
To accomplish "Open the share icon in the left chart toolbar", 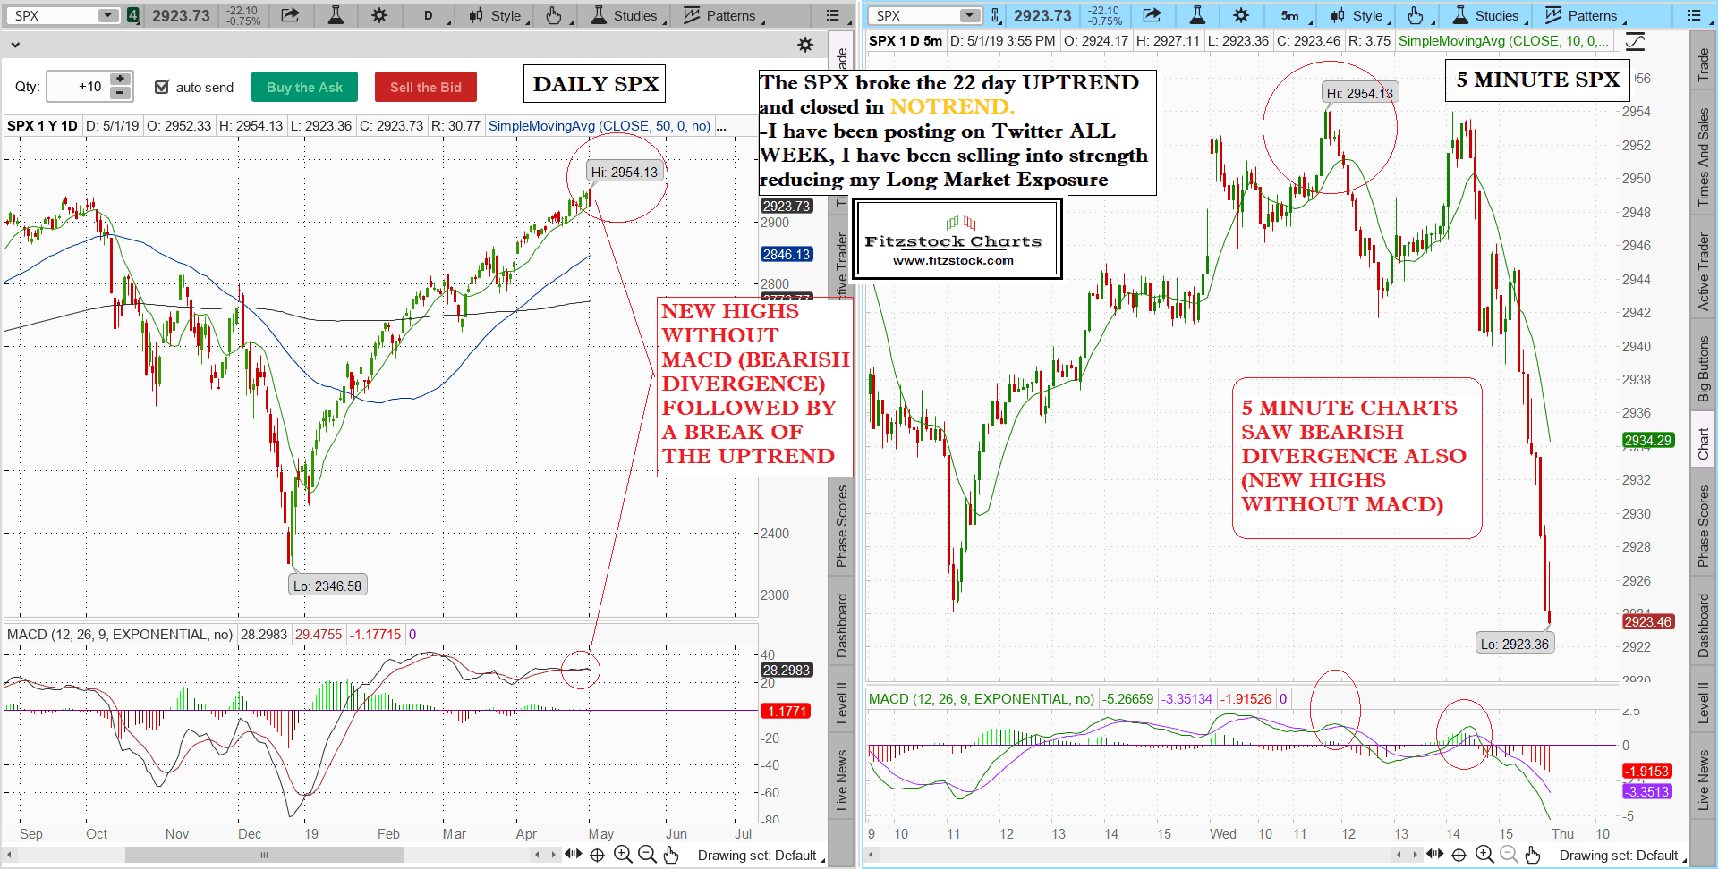I will (x=290, y=15).
